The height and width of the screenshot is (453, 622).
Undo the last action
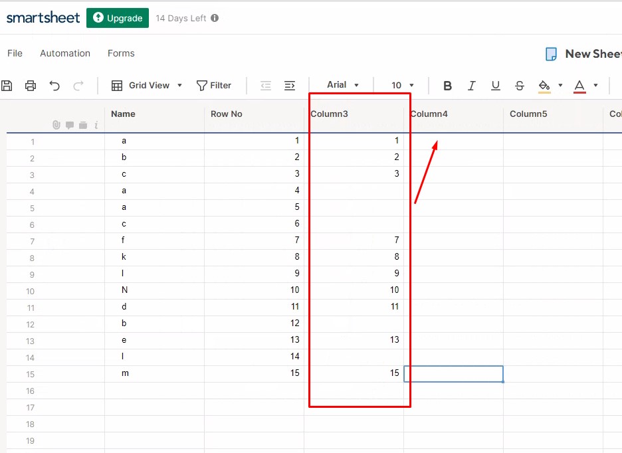(55, 85)
